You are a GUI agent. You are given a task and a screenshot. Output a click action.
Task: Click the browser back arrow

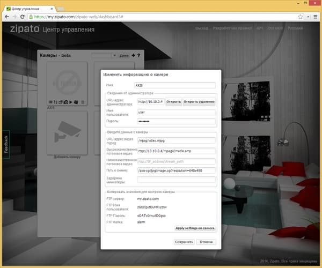(x=7, y=17)
